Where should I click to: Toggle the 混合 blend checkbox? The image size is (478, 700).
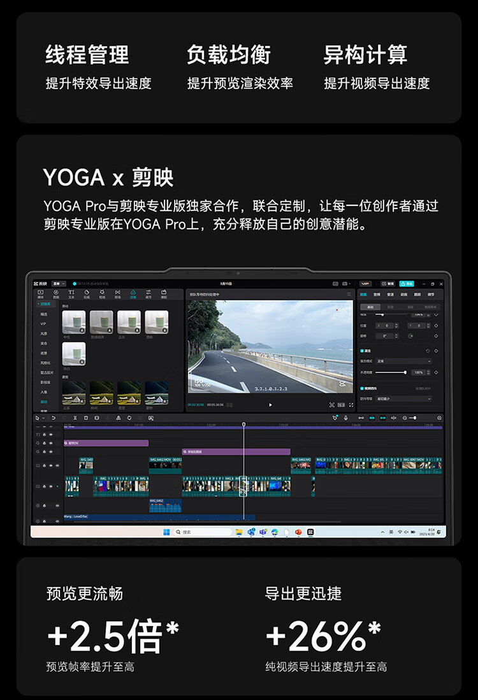coord(362,351)
